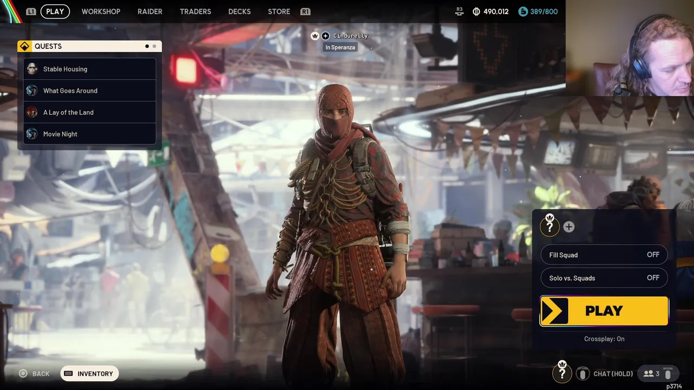Click the touchpad icon on the Inventory button
The width and height of the screenshot is (694, 390).
(x=68, y=374)
